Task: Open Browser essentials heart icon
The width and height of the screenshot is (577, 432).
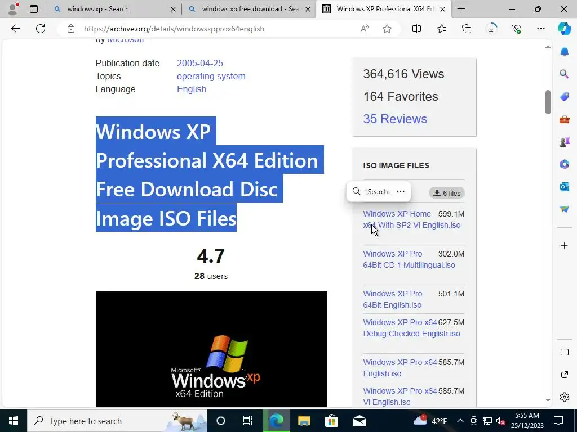Action: 516,29
